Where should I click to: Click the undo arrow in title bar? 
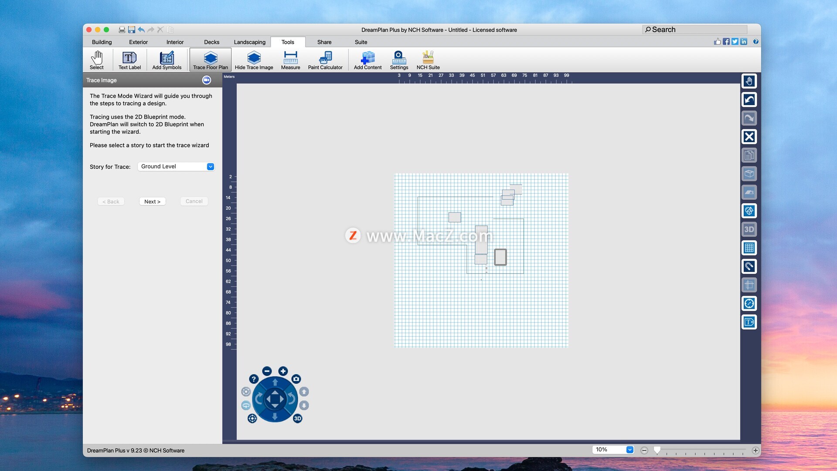(x=141, y=30)
